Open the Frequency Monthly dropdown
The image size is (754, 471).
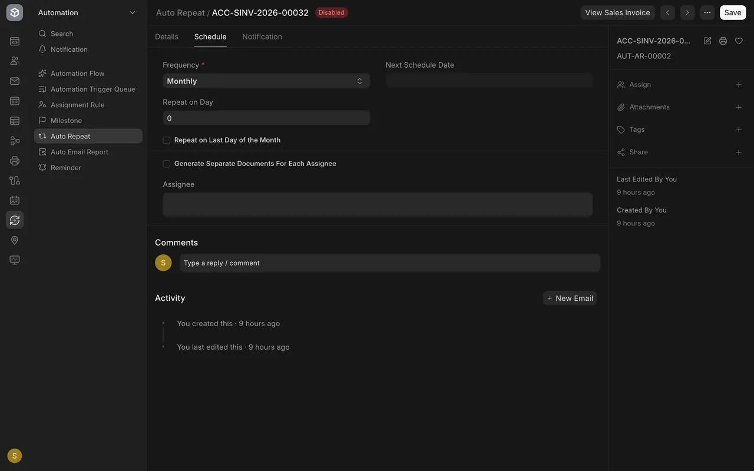266,81
